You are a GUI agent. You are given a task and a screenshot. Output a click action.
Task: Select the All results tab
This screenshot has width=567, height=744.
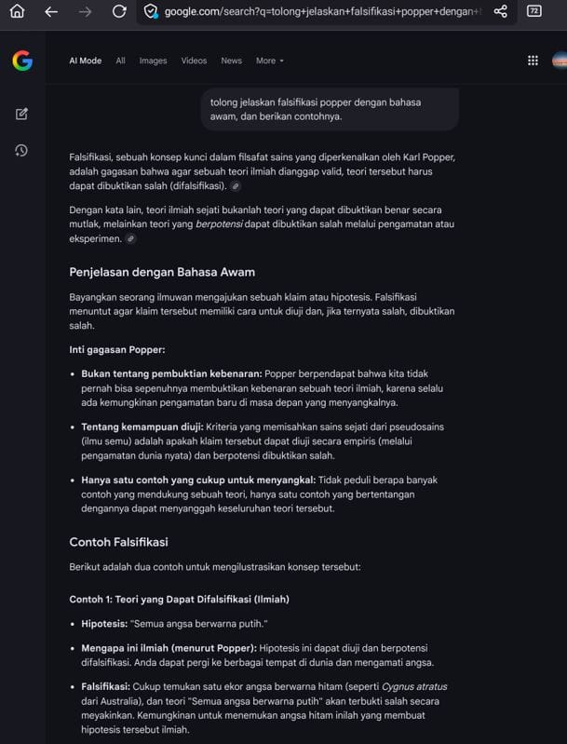pos(120,61)
